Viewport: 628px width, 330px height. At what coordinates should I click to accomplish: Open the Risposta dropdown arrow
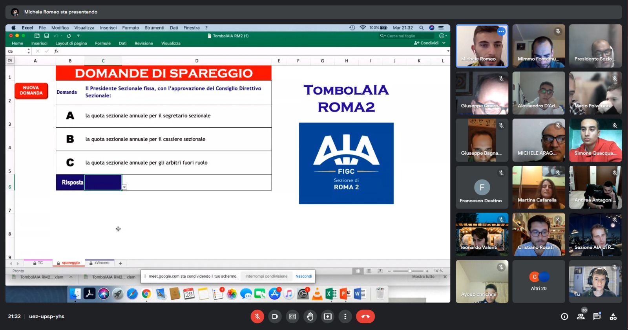coord(124,187)
